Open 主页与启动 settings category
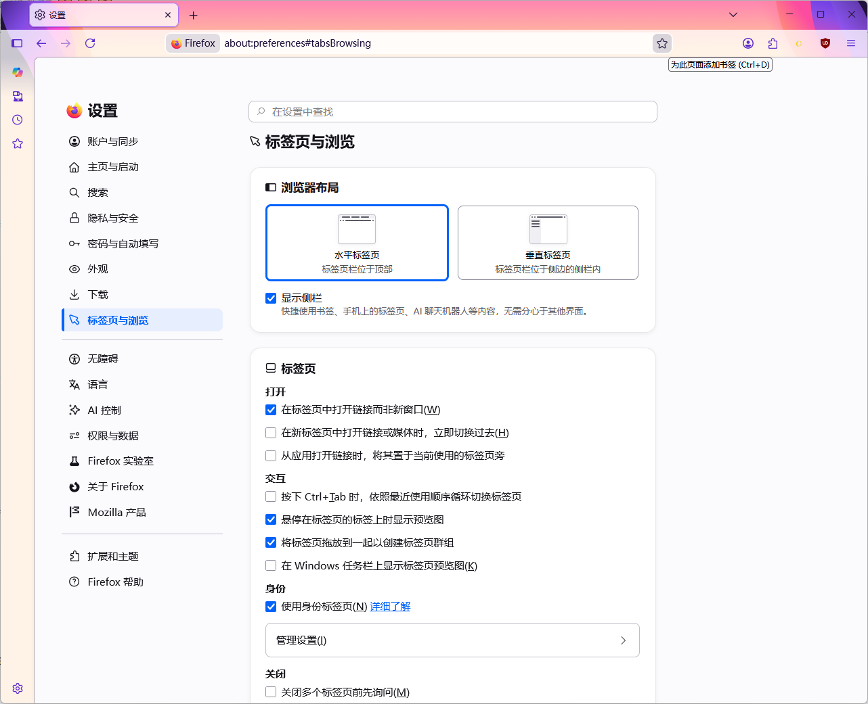Screen dimensions: 868x704 (x=142, y=167)
